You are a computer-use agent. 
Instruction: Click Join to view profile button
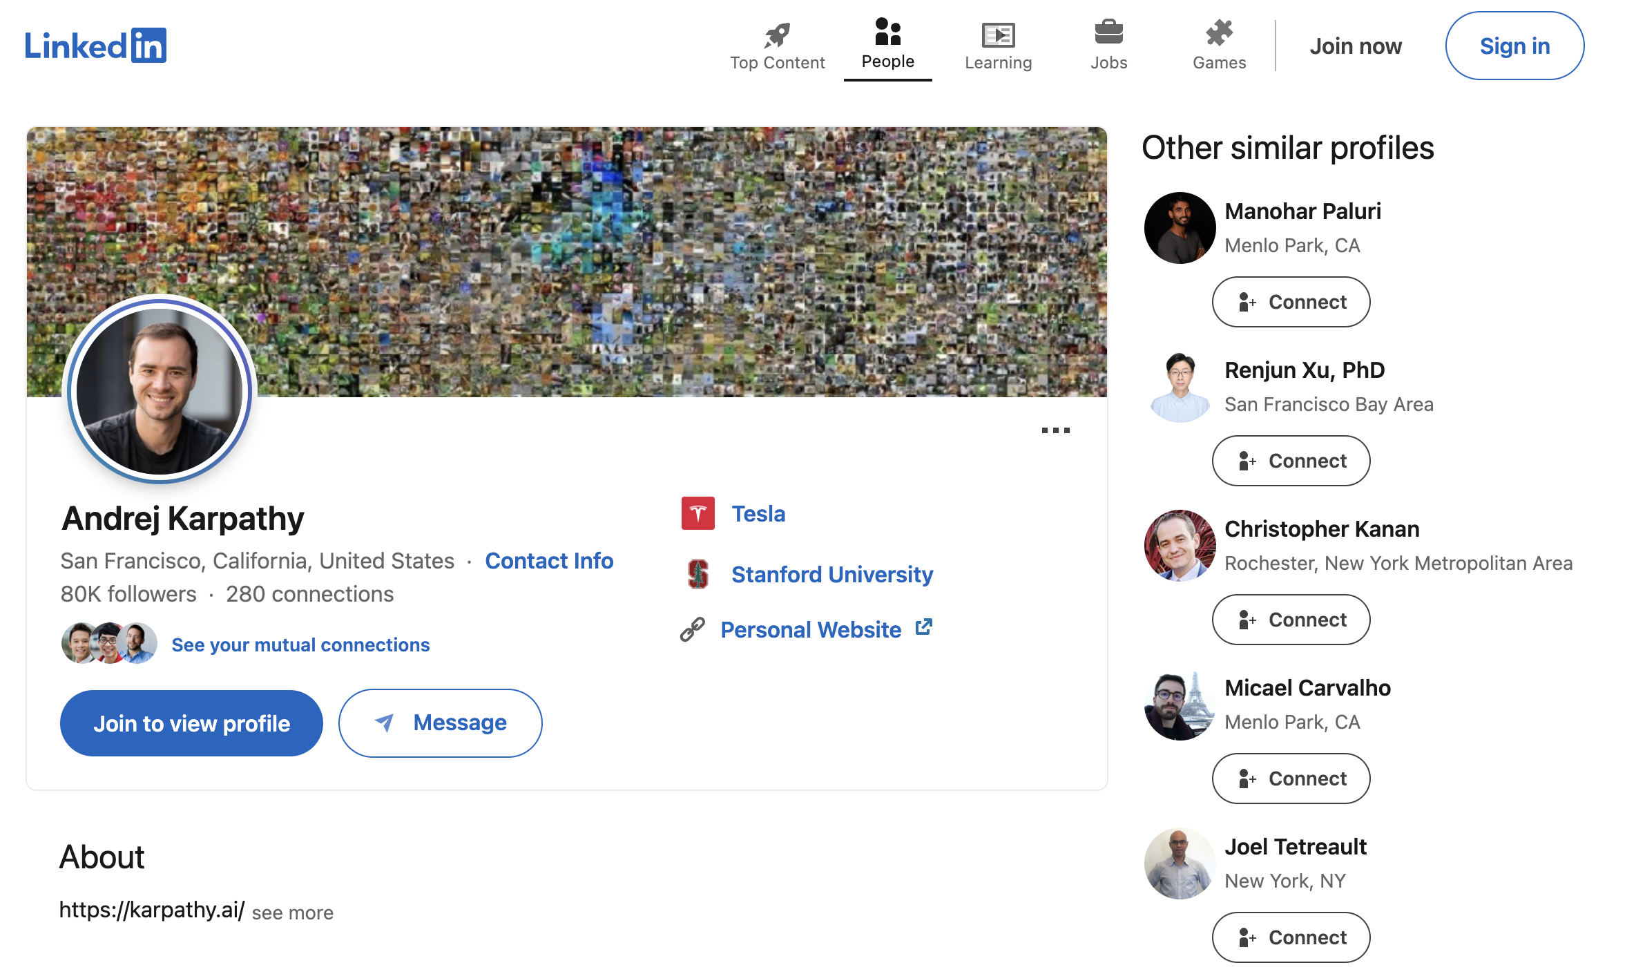click(191, 723)
